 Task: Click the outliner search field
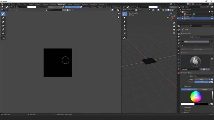coord(194,7)
